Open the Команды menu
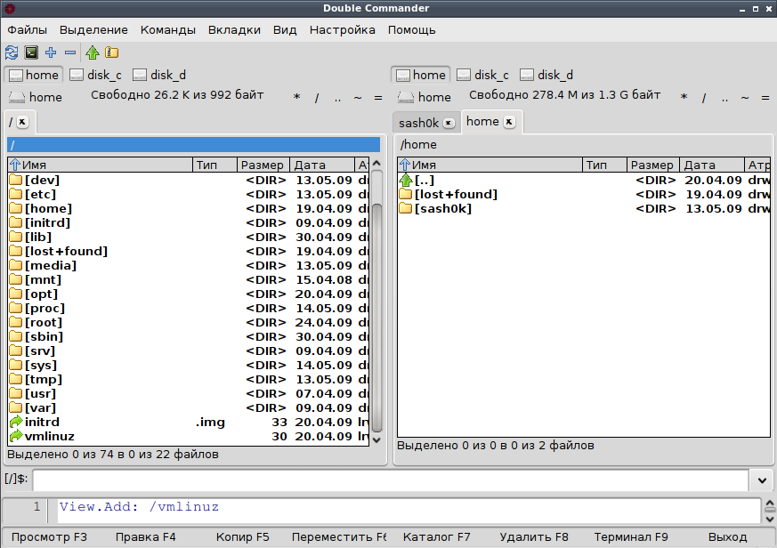Screen dimensions: 777x548 tap(168, 29)
